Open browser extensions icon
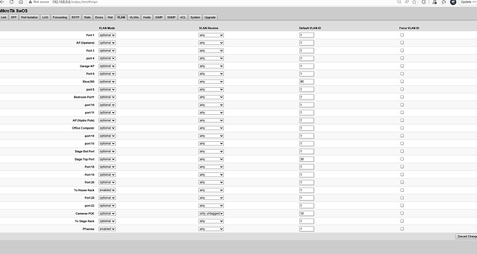The image size is (477, 254). [424, 2]
